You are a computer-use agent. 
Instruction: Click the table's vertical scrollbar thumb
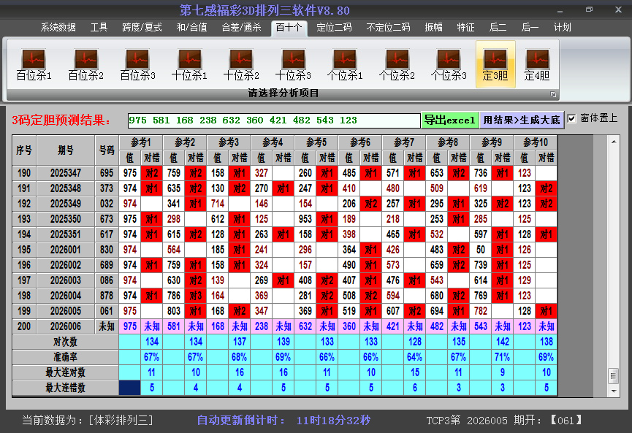coord(613,375)
